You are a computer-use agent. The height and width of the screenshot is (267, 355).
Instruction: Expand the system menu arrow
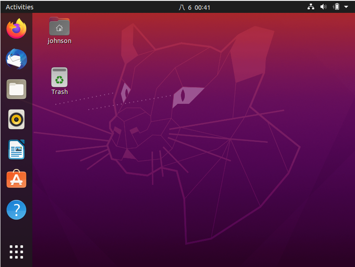click(x=346, y=7)
